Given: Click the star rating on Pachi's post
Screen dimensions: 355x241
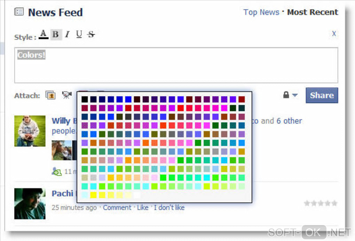Looking at the screenshot, I should (321, 203).
